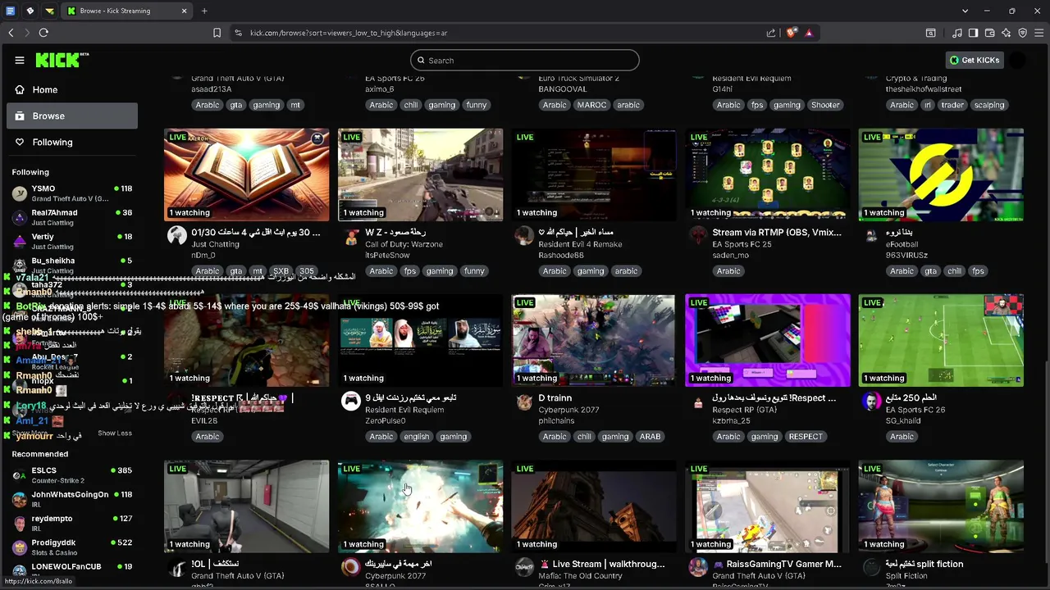The width and height of the screenshot is (1050, 590).
Task: Open Resident Evil 4 Remake category
Action: pyautogui.click(x=581, y=244)
